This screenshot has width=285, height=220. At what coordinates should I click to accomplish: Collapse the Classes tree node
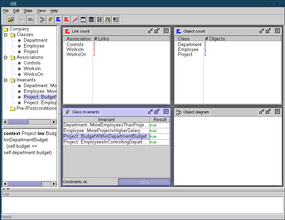coord(5,35)
